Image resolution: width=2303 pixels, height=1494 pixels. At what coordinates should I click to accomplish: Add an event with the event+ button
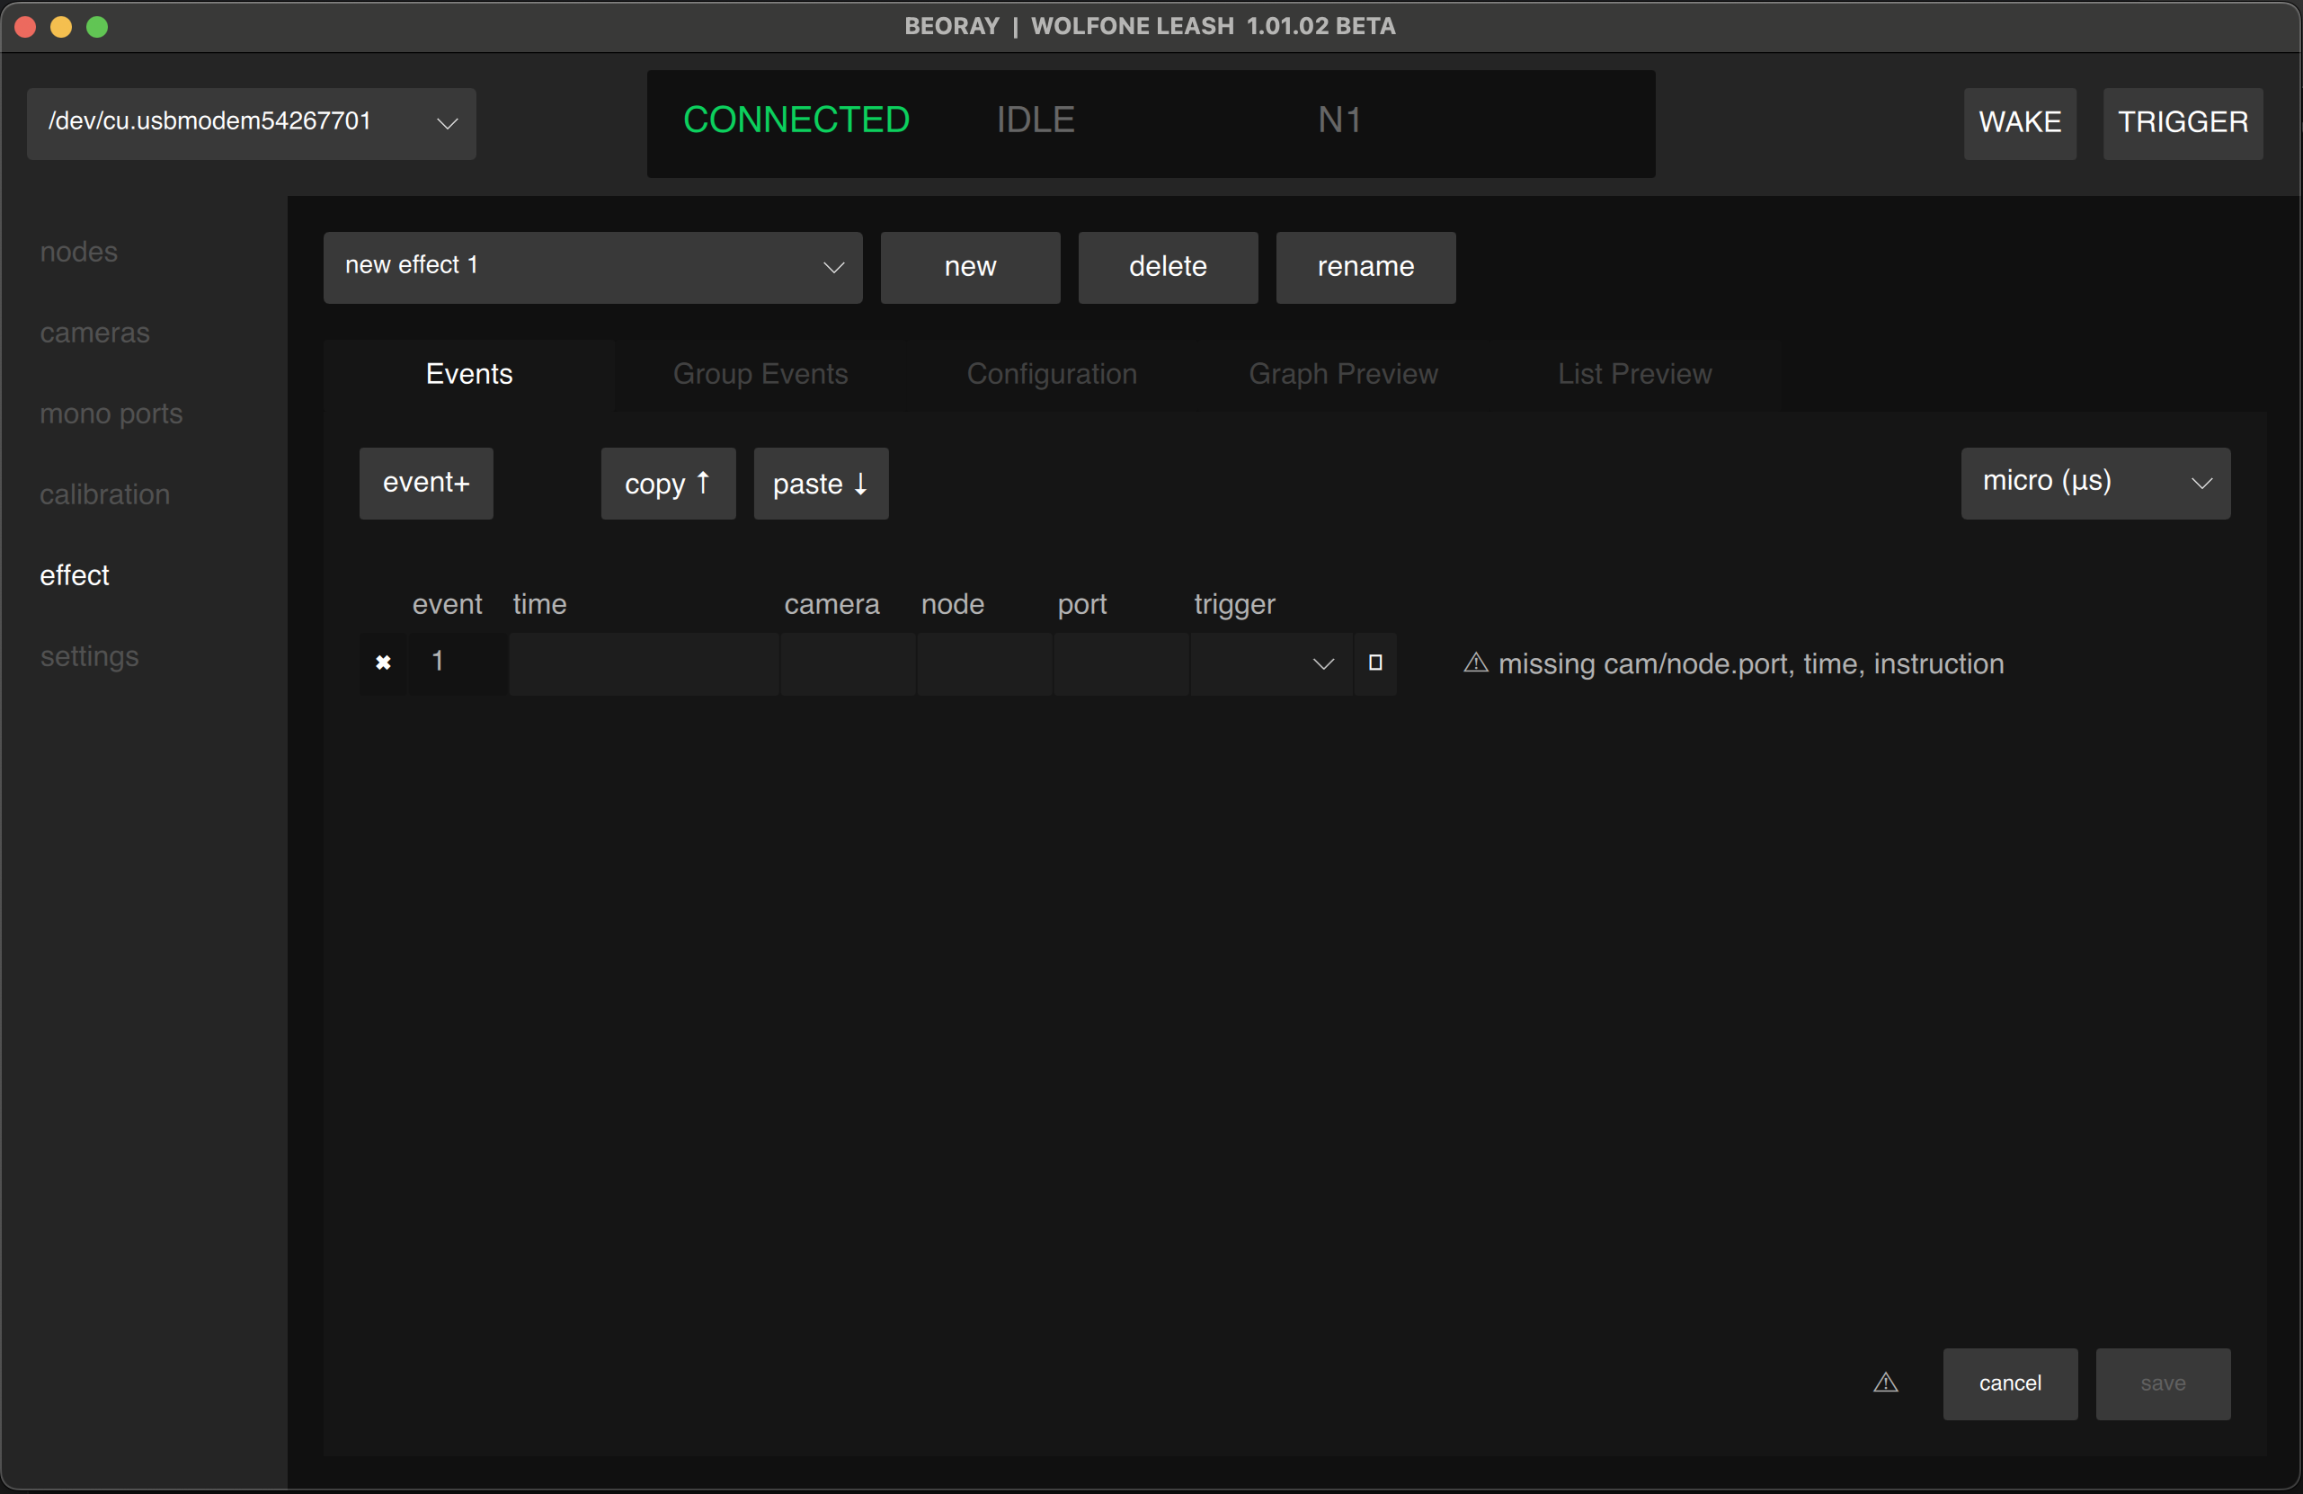426,483
